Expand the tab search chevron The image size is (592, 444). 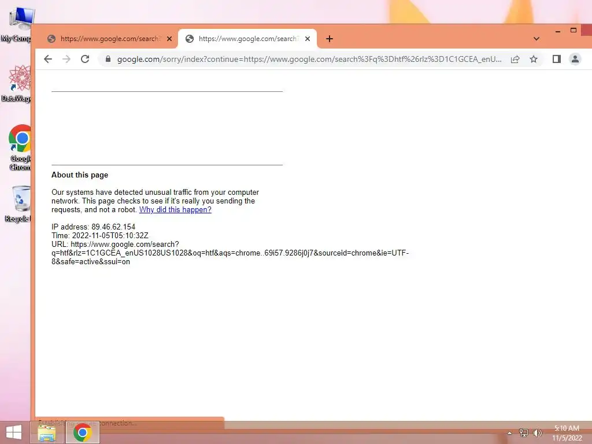click(x=536, y=39)
